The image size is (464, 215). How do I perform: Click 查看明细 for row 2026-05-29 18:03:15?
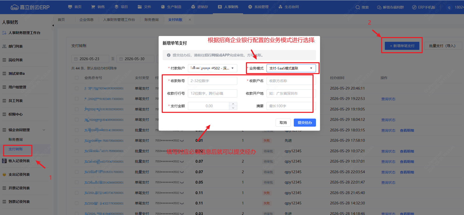click(x=407, y=130)
